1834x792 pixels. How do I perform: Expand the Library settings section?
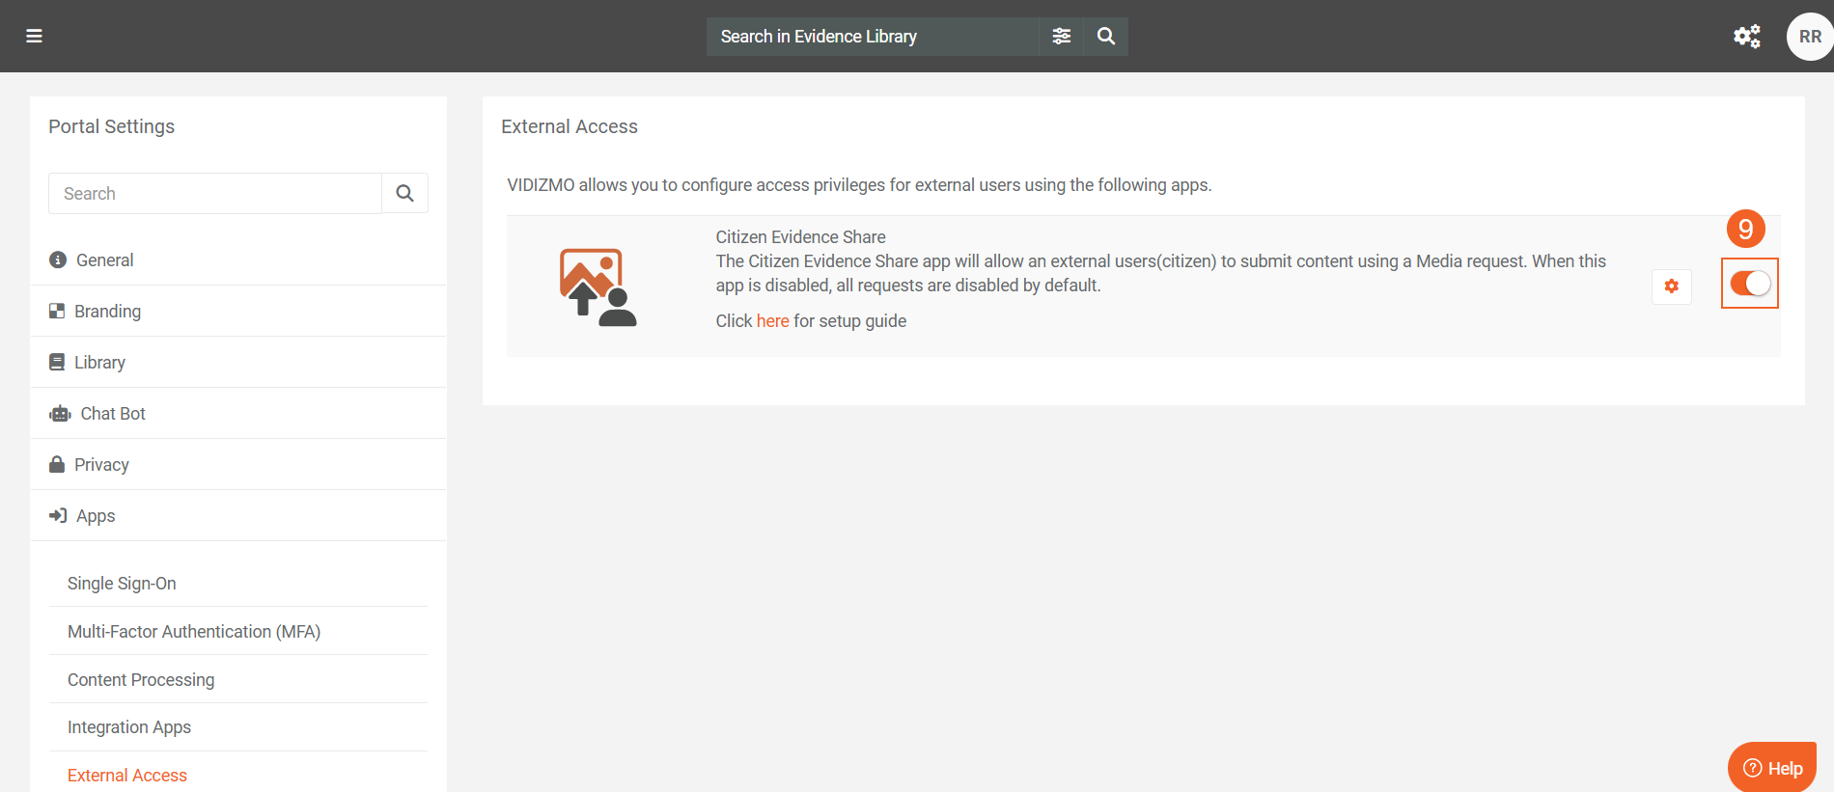point(99,363)
